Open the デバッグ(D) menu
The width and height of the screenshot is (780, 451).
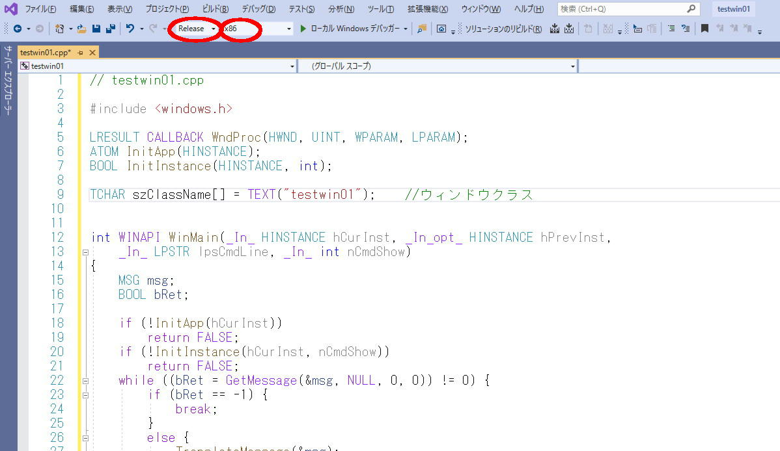pyautogui.click(x=258, y=9)
